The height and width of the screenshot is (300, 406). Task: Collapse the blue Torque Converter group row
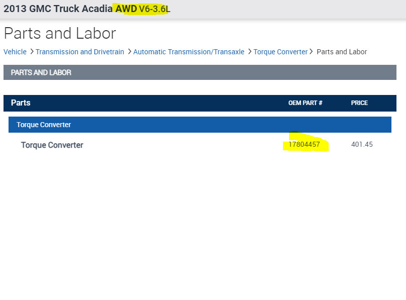tap(200, 125)
